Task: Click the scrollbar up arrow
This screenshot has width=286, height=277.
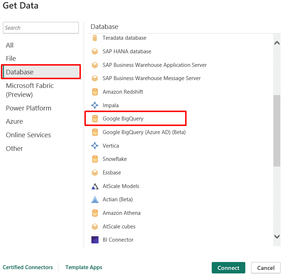Action: pyautogui.click(x=277, y=43)
